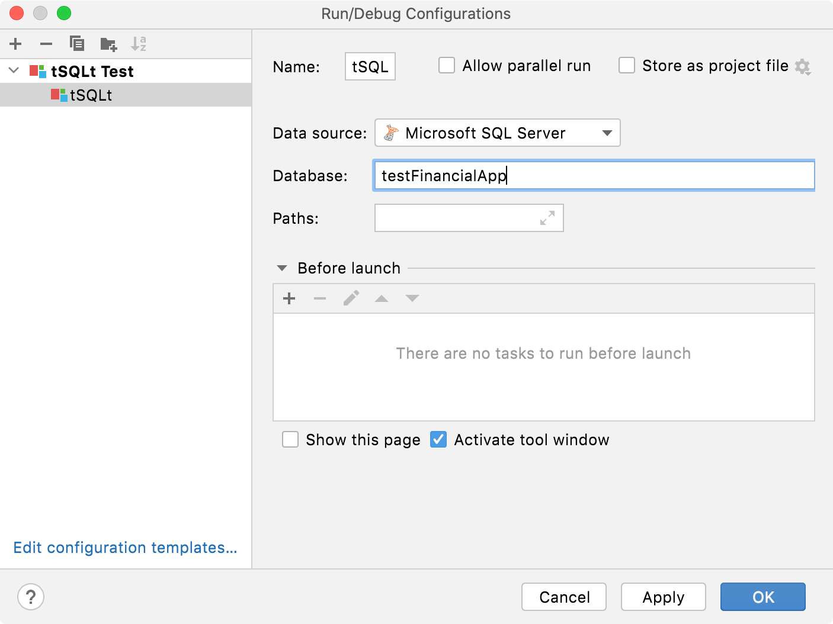This screenshot has width=833, height=624.
Task: Open settings via the gear icon
Action: point(803,66)
